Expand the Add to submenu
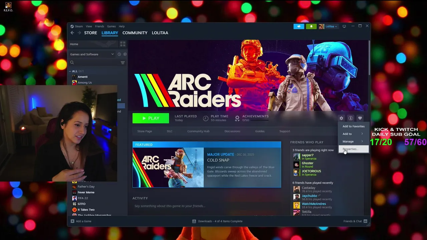This screenshot has width=427, height=240. [x=353, y=134]
